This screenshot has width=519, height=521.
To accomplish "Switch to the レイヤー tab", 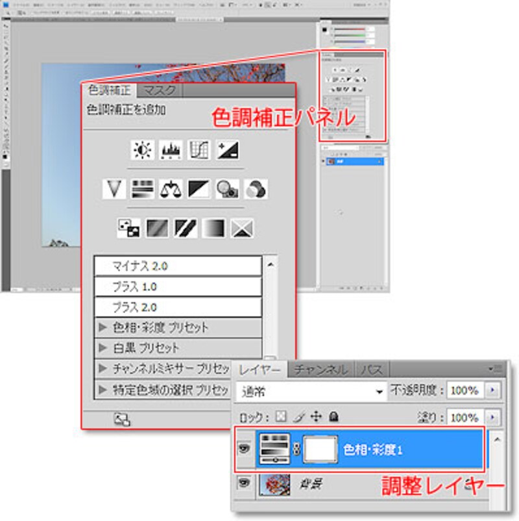I will 260,370.
